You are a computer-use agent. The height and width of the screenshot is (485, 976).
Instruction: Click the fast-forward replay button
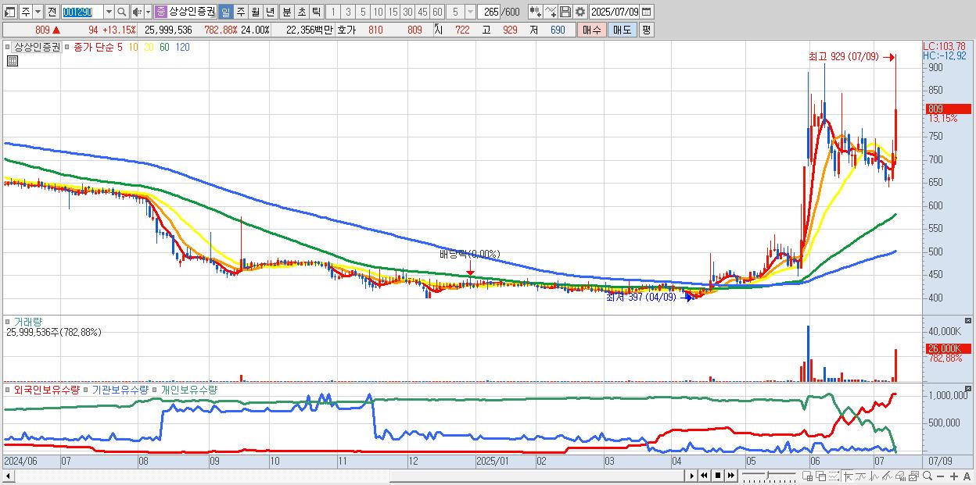[x=731, y=475]
